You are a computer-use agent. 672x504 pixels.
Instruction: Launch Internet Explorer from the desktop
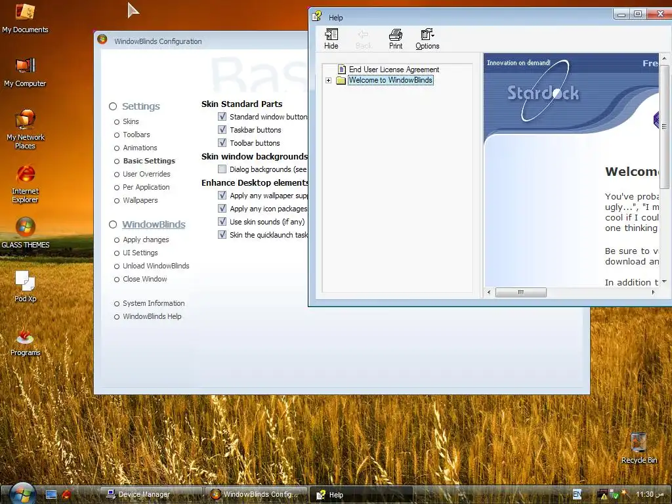click(26, 184)
